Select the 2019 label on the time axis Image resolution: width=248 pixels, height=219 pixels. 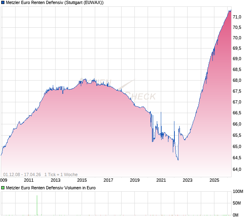tap(134, 180)
